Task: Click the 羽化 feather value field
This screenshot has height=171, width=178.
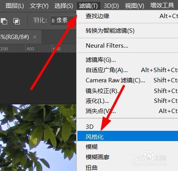Action: (x=63, y=20)
